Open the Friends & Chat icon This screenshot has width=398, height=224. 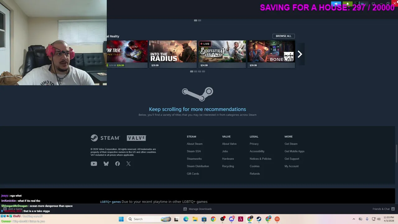point(393,209)
